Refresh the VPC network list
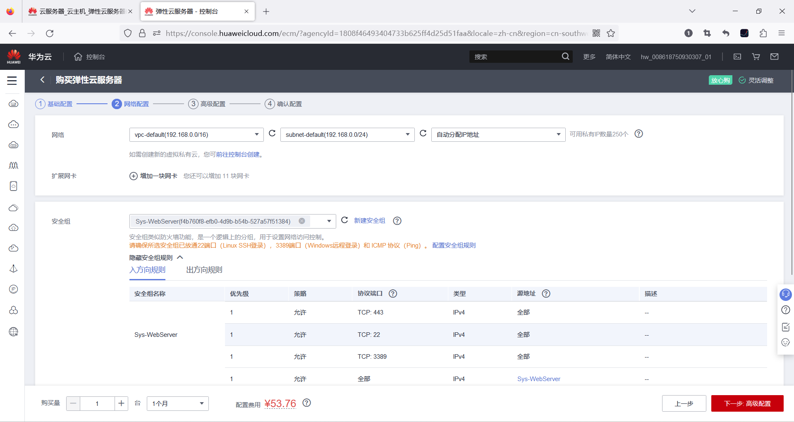Image resolution: width=794 pixels, height=422 pixels. point(272,133)
